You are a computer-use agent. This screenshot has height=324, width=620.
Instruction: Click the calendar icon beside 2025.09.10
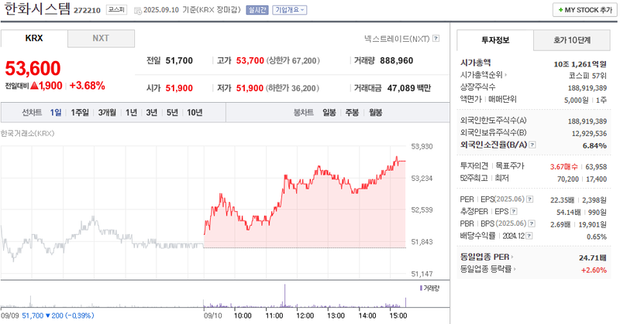click(x=138, y=10)
